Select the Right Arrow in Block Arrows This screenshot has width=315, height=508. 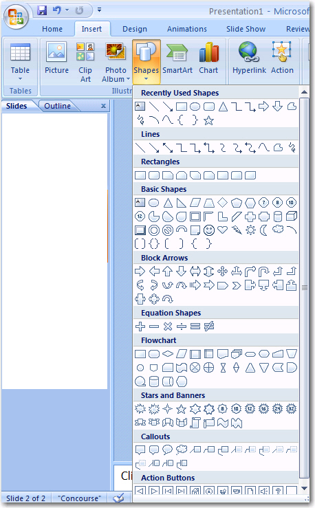point(140,271)
